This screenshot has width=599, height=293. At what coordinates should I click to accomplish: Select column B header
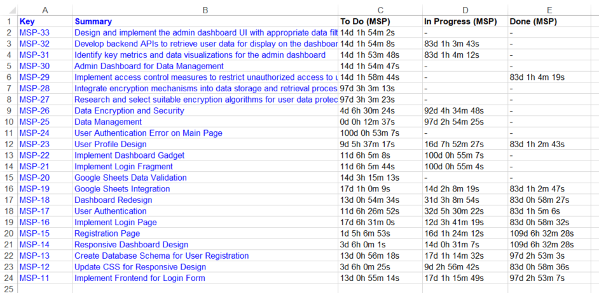(x=205, y=10)
